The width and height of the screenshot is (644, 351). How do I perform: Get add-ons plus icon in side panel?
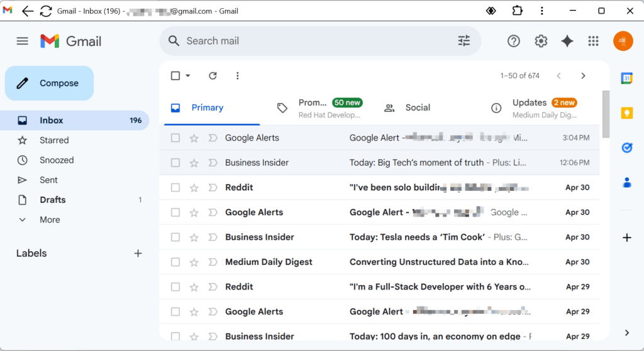tap(627, 237)
